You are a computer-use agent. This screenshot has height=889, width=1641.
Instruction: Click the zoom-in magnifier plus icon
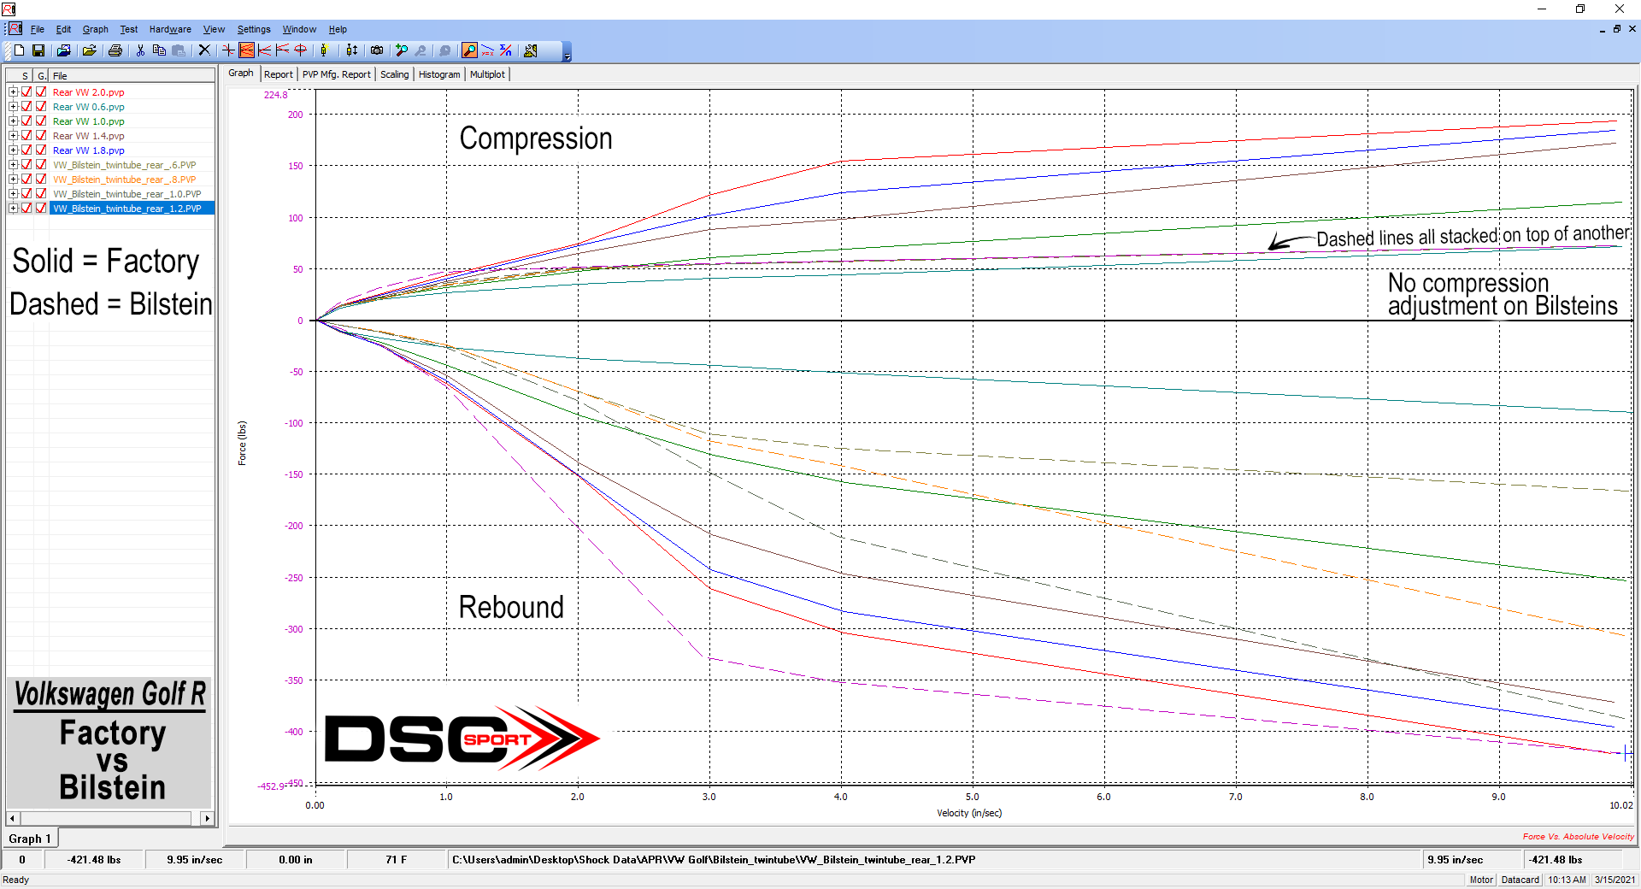402,50
